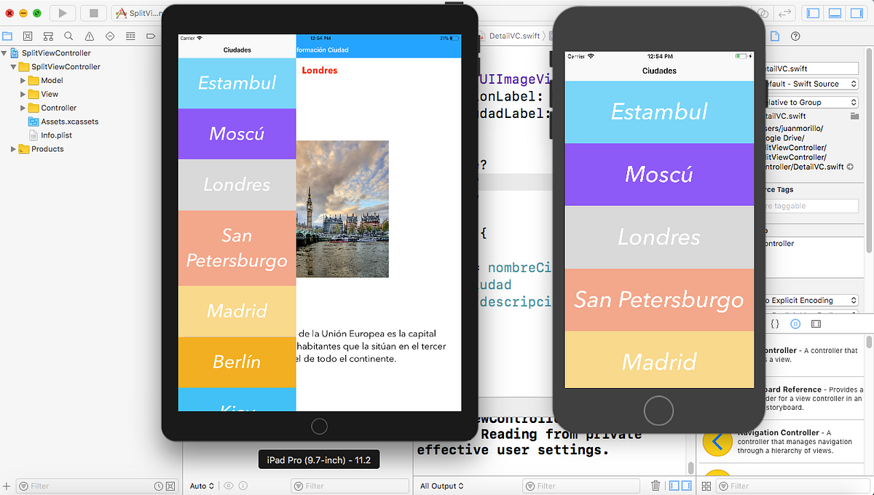The image size is (874, 495).
Task: Expand the Products group in the navigator
Action: coord(12,149)
